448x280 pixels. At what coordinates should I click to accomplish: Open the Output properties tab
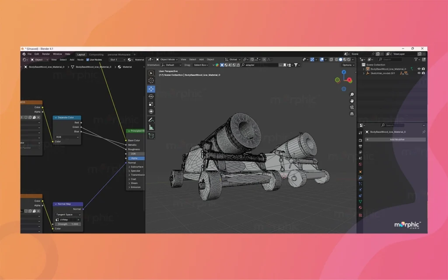[360, 146]
